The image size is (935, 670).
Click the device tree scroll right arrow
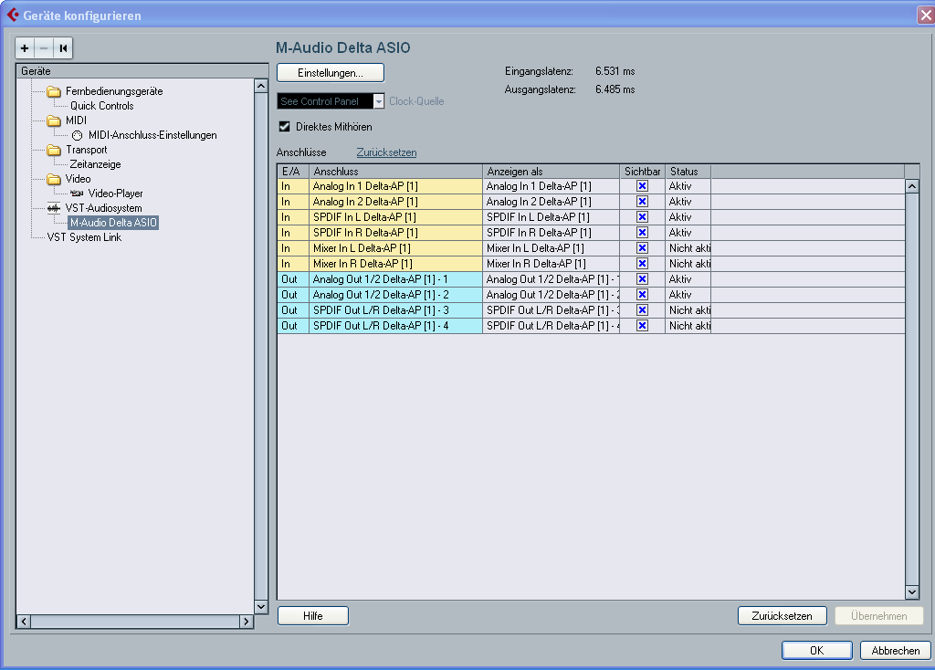[247, 622]
